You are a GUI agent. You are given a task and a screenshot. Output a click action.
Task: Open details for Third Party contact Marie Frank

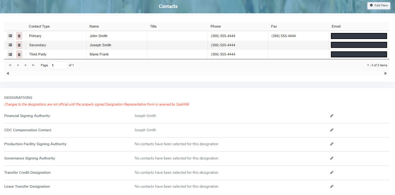click(10, 54)
